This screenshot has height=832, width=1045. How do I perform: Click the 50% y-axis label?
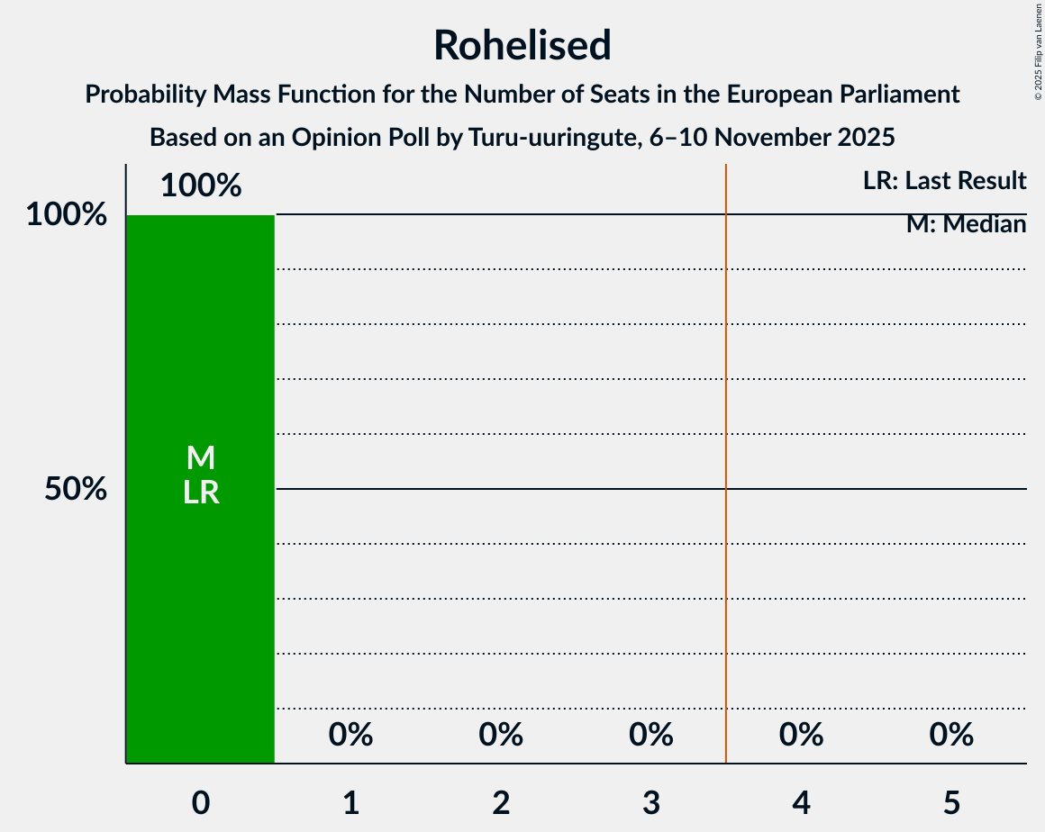76,490
